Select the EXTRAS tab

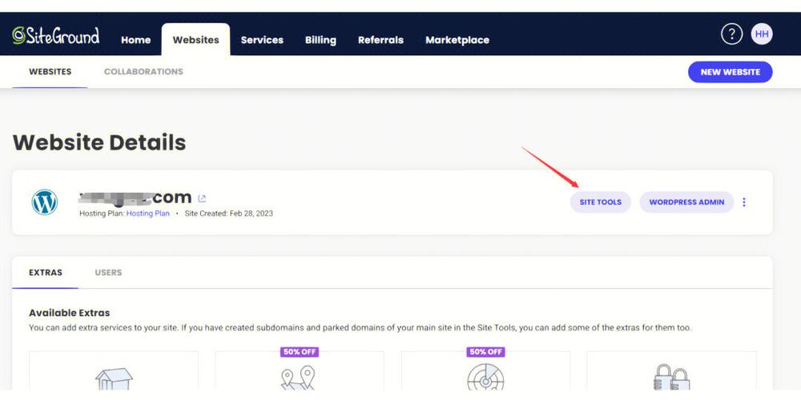click(x=46, y=273)
